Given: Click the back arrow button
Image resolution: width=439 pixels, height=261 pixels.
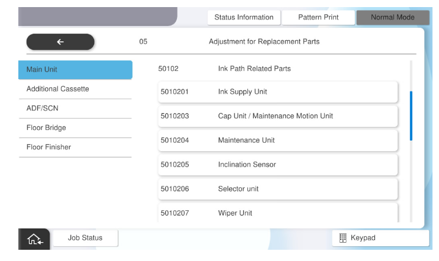Looking at the screenshot, I should pyautogui.click(x=60, y=42).
